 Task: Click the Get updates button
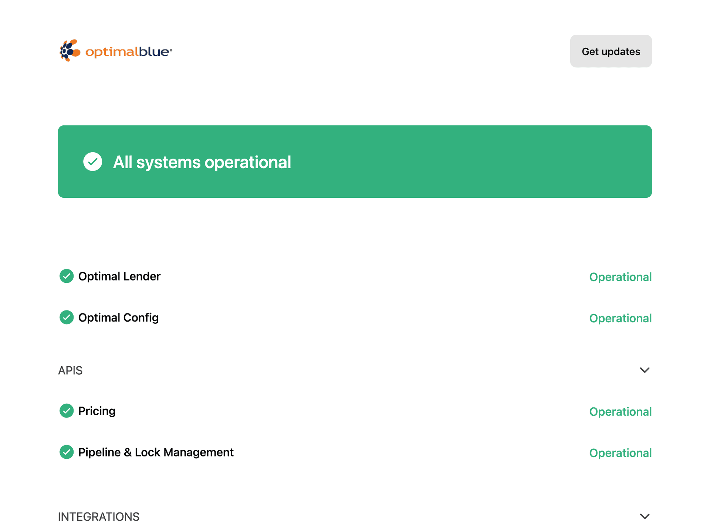[x=611, y=51]
